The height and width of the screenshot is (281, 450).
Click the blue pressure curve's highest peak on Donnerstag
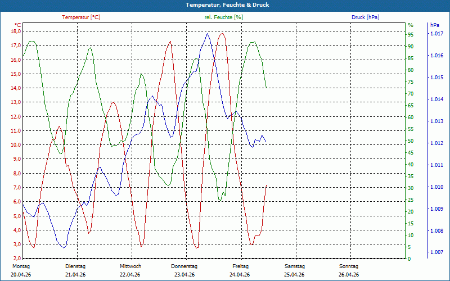[x=207, y=34]
